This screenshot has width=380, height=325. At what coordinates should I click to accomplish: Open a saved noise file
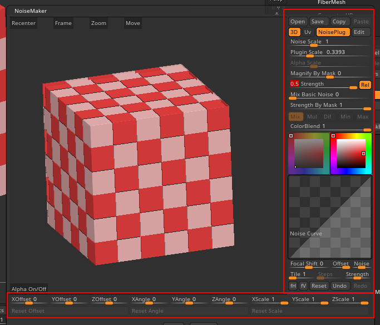coord(298,22)
